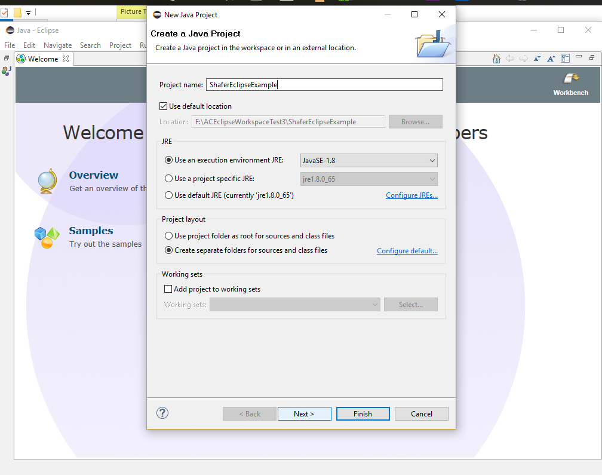Open the Search menu in Eclipse
Viewport: 602px width, 475px height.
pyautogui.click(x=90, y=45)
